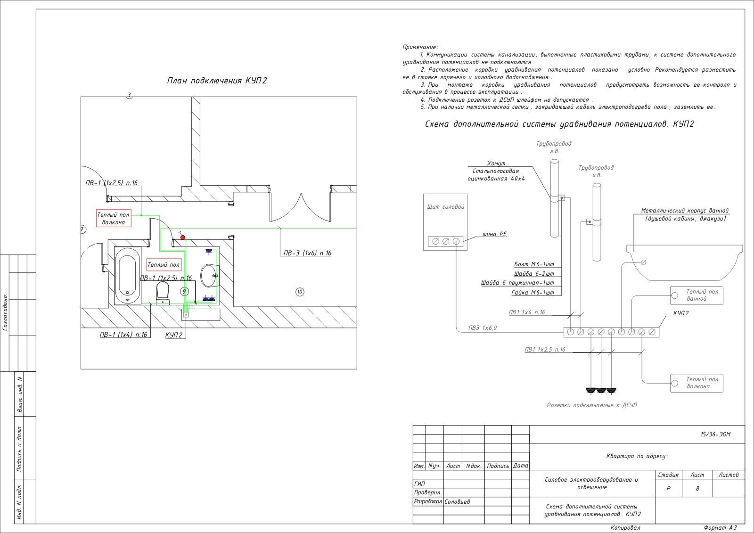The image size is (754, 533).
Task: Click the "Дата" column header
Action: [521, 466]
